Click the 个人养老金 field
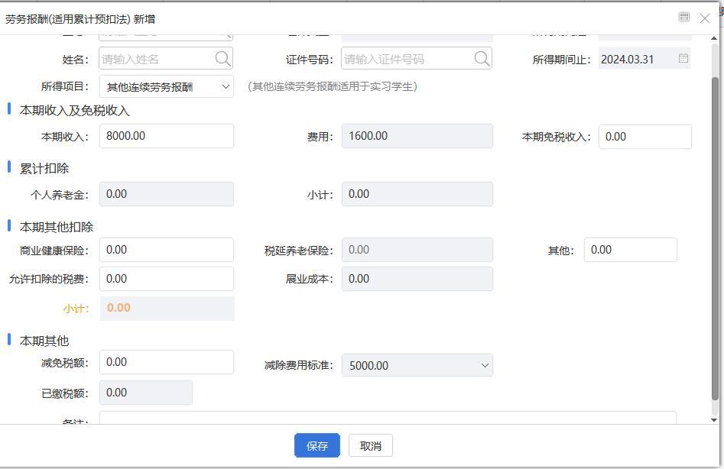This screenshot has width=724, height=469. (167, 194)
